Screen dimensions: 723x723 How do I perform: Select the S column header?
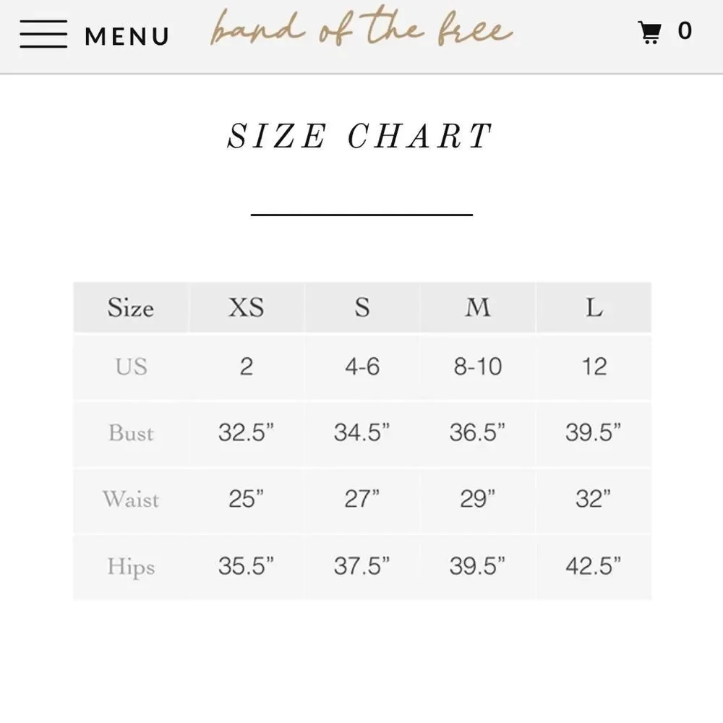[x=362, y=307]
